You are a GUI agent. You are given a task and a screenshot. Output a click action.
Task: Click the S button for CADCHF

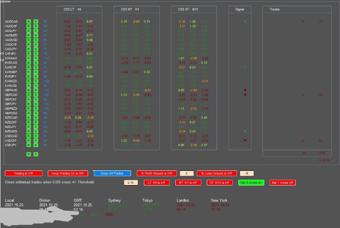[36, 44]
